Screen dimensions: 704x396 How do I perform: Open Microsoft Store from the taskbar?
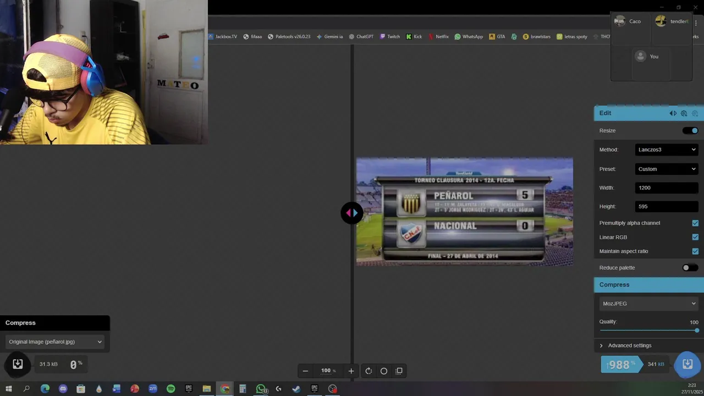[x=81, y=389]
